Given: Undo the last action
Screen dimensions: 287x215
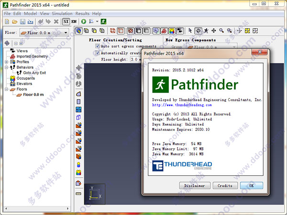Looking at the screenshot, I should pos(41,21).
